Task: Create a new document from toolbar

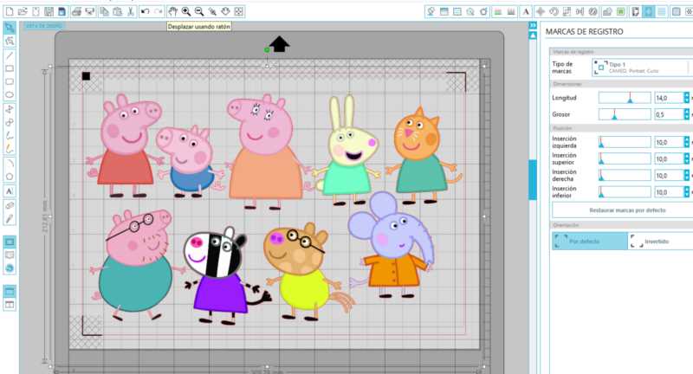Action: point(10,11)
